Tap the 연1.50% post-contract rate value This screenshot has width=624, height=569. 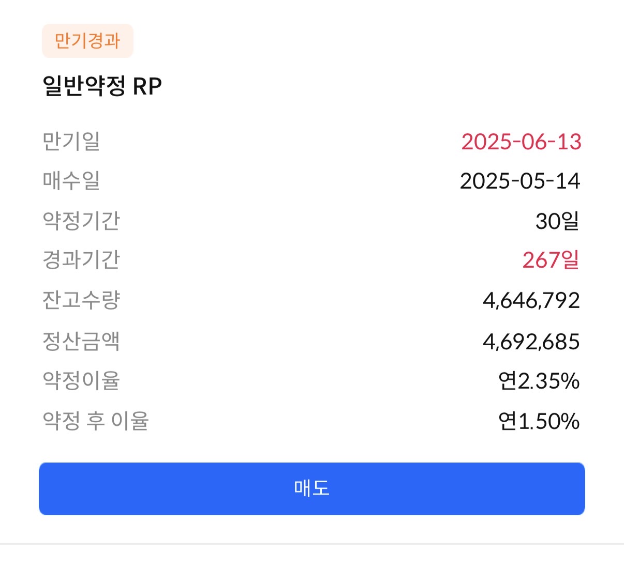point(539,421)
